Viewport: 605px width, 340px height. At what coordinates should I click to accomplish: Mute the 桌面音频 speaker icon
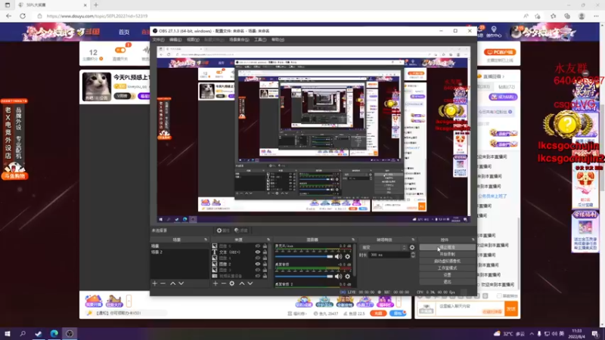(x=338, y=276)
